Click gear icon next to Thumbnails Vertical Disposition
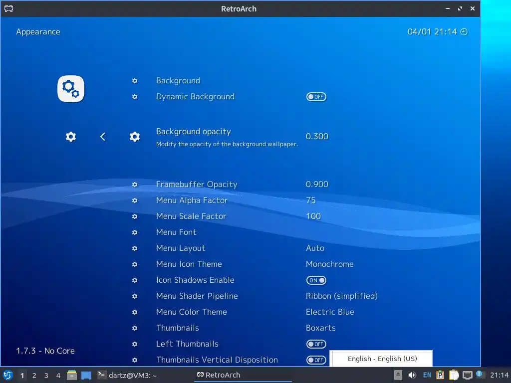 click(x=135, y=360)
